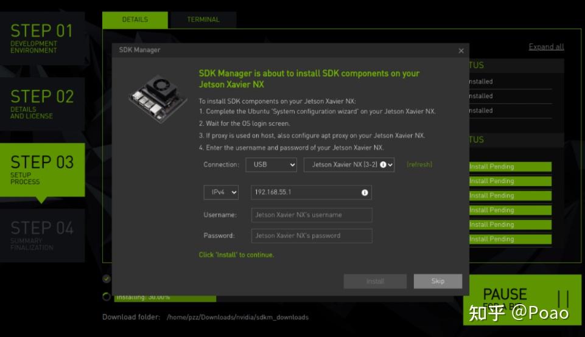Viewport: 585px width, 337px height.
Task: Click the device info icon in Jetson dropdown
Action: pyautogui.click(x=383, y=164)
